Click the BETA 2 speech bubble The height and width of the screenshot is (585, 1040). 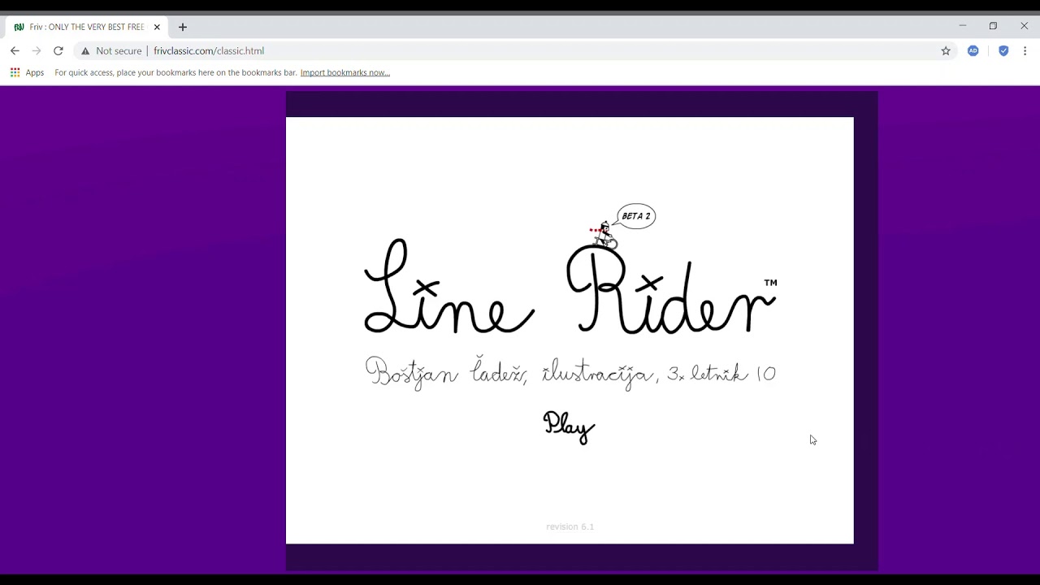click(x=636, y=216)
